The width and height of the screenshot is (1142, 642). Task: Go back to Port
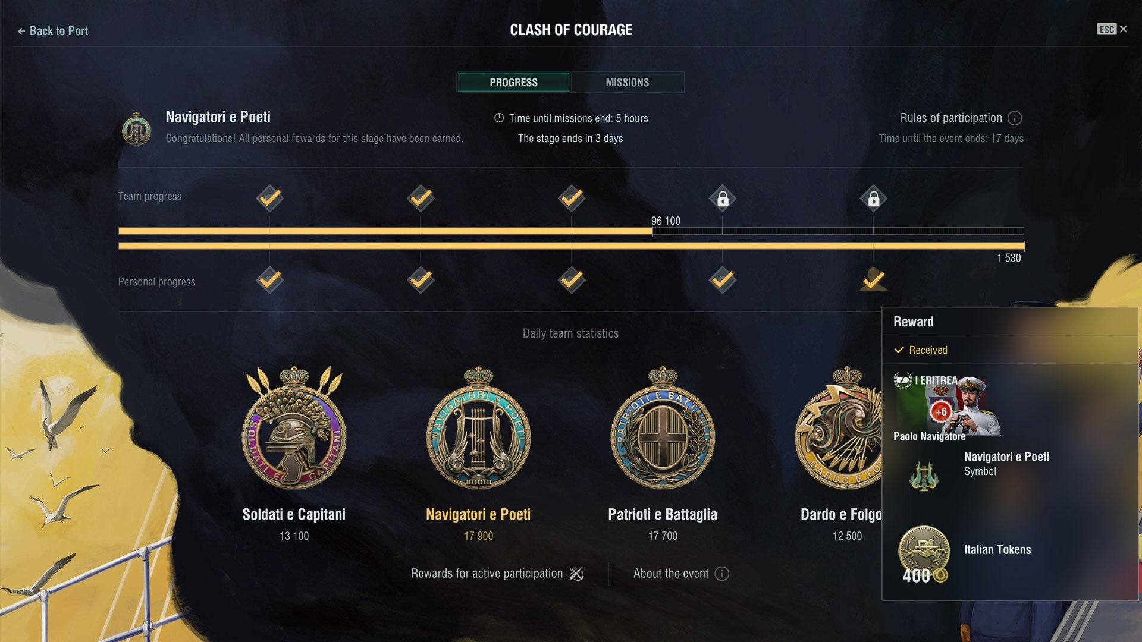[52, 31]
